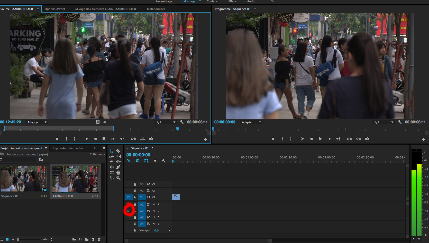Viewport: 429px width, 243px height.
Task: Open the Couleur workspace
Action: pos(212,2)
